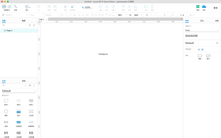
Task: Center text horizontally in format bar
Action: click(x=96, y=15)
